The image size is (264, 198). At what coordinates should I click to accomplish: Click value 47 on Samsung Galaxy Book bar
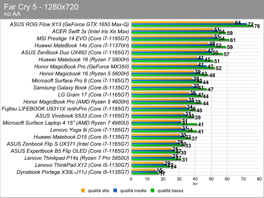[x=210, y=89]
